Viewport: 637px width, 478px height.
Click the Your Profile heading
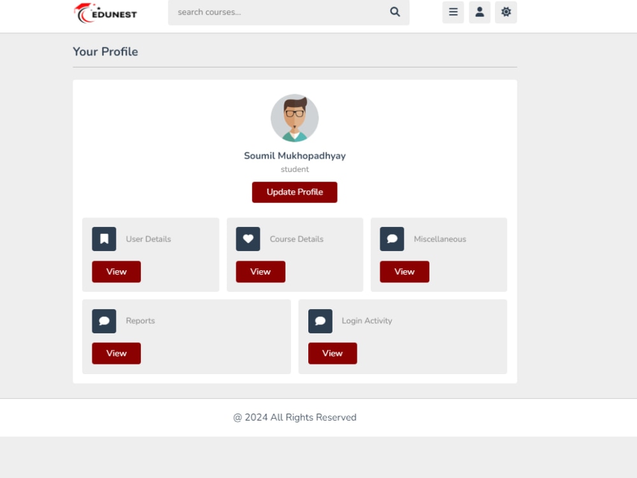[x=105, y=52]
